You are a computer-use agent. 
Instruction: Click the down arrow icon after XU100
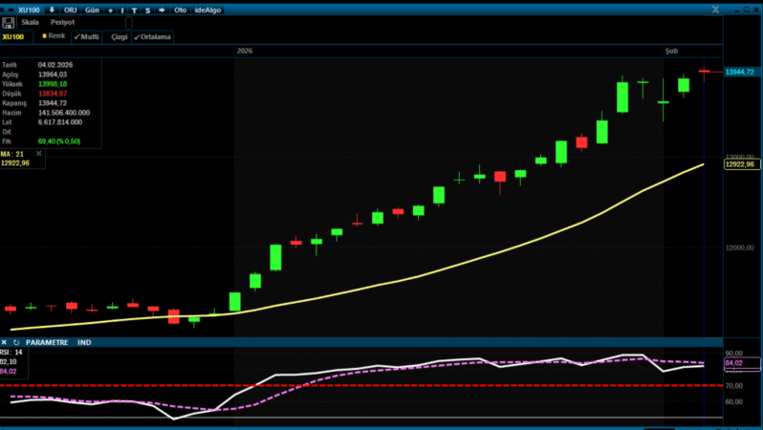(52, 10)
